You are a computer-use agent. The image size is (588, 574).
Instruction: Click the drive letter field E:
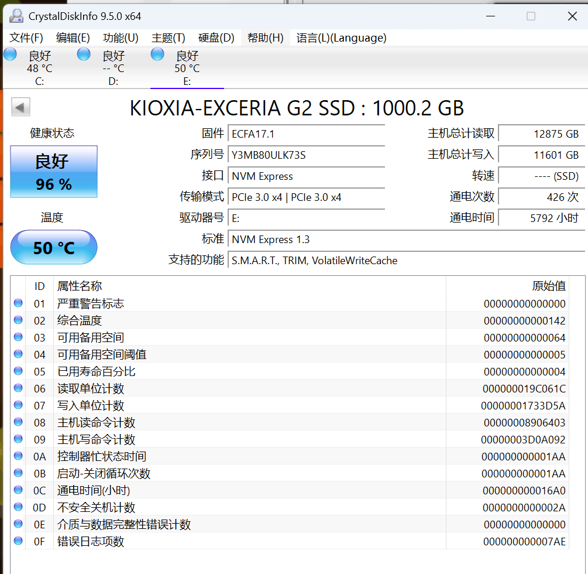[307, 218]
